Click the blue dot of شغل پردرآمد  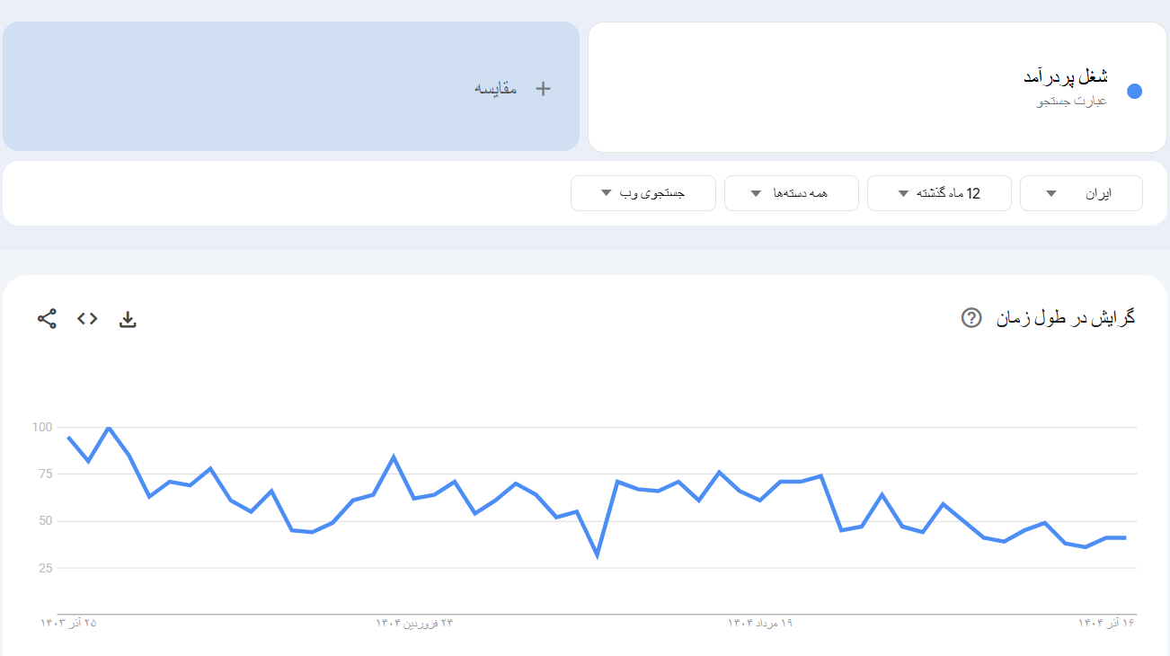[1134, 91]
